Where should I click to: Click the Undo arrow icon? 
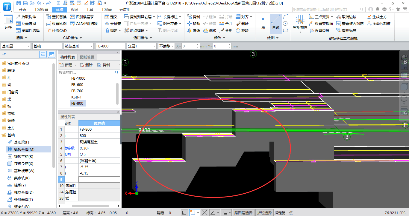(39, 3)
